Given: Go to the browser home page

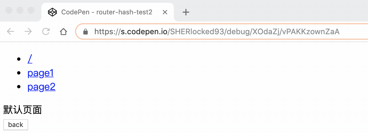Looking at the screenshot, I should [63, 32].
